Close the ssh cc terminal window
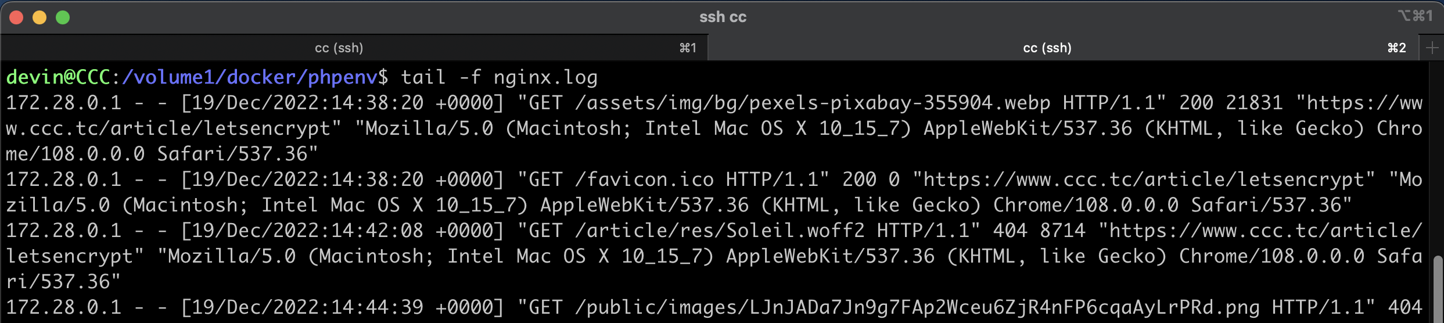Viewport: 1444px width, 323px height. [16, 17]
